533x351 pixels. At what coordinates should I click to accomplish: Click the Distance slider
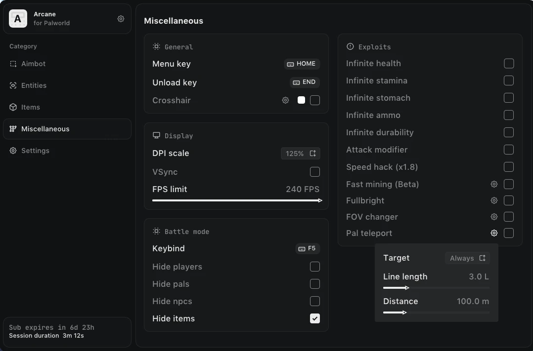coord(436,312)
